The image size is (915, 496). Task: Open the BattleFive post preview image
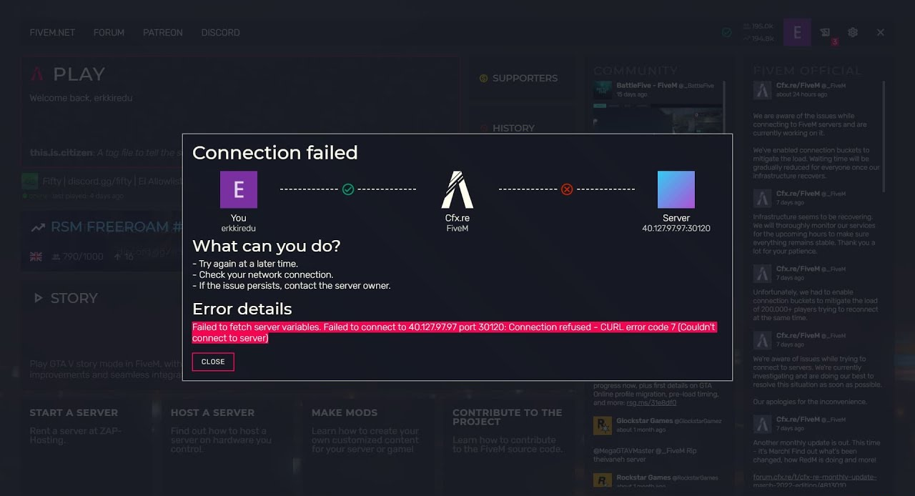[x=658, y=119]
